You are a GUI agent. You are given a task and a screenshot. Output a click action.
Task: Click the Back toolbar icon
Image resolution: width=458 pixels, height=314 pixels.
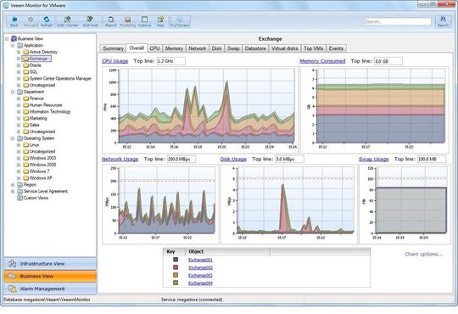click(x=14, y=20)
